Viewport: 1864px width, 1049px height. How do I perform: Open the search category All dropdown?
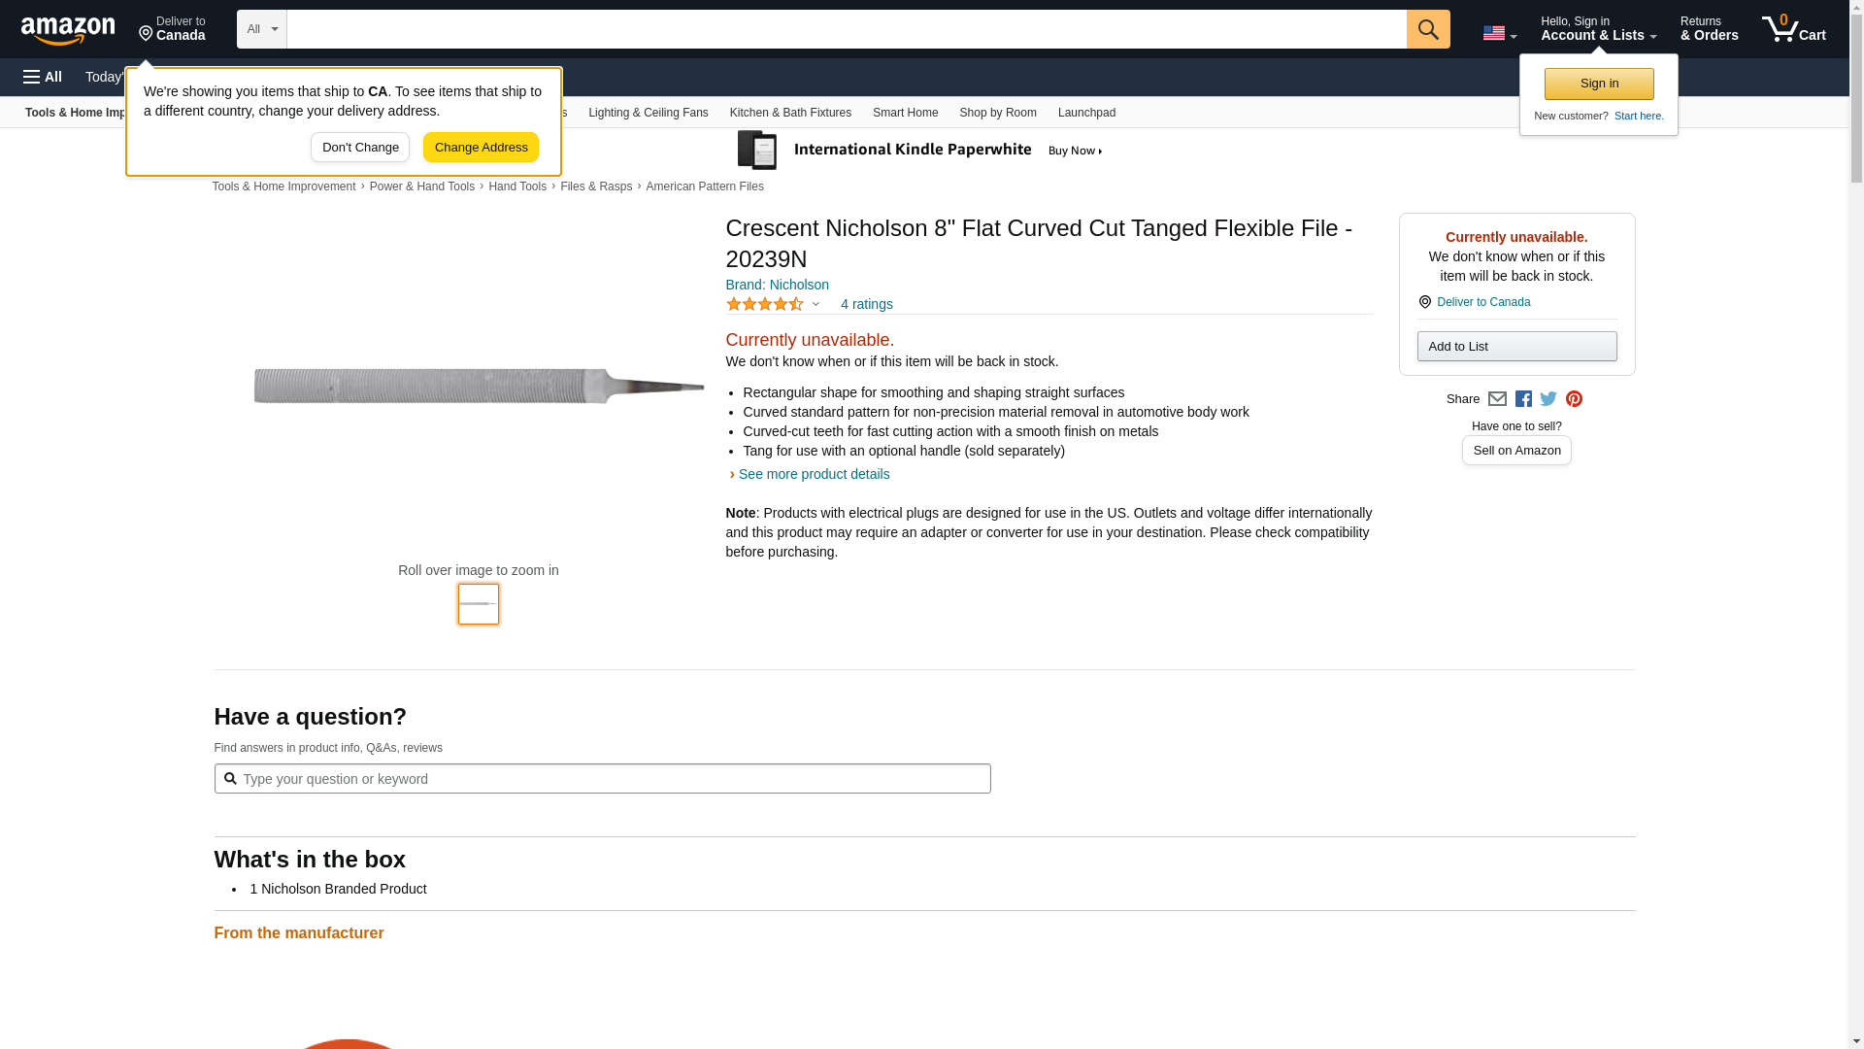[x=261, y=29]
